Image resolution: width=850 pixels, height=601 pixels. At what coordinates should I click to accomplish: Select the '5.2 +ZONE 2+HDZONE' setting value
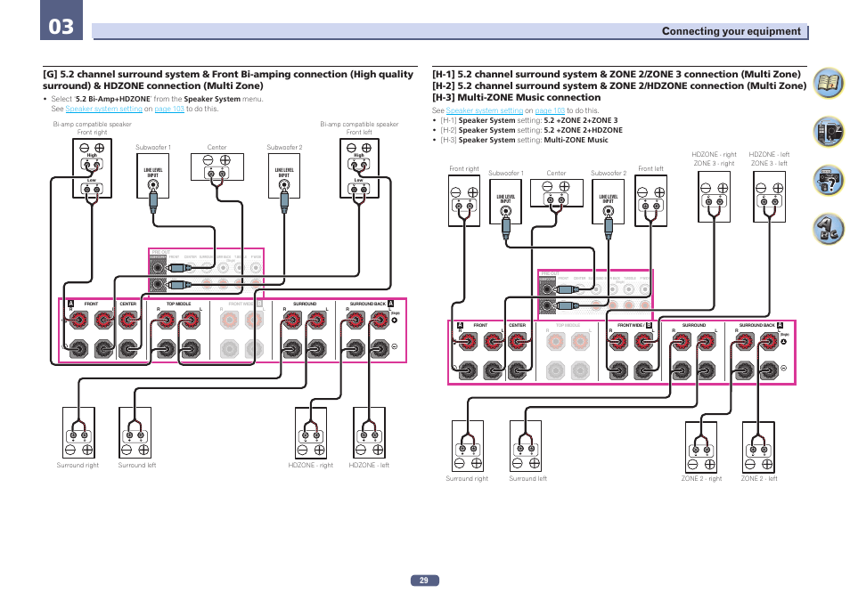click(x=583, y=130)
